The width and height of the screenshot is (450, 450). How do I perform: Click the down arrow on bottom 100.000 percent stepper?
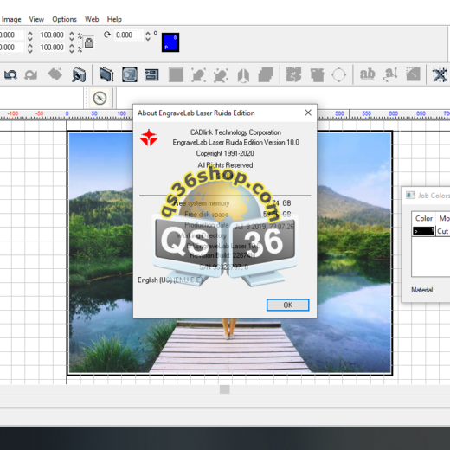tap(72, 51)
